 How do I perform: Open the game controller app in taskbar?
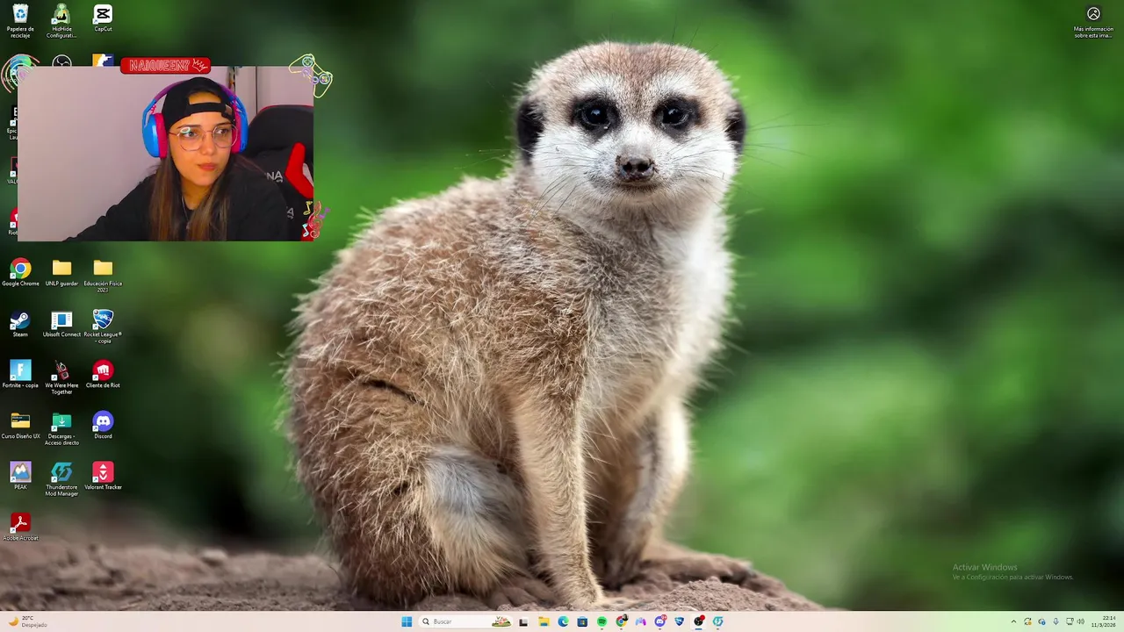641,621
